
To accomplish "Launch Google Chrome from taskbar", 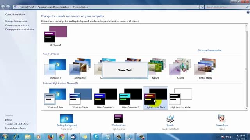I will 62,136.
